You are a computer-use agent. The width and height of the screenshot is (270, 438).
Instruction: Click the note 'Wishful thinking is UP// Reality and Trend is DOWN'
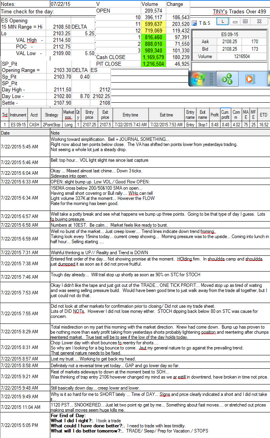(x=99, y=253)
